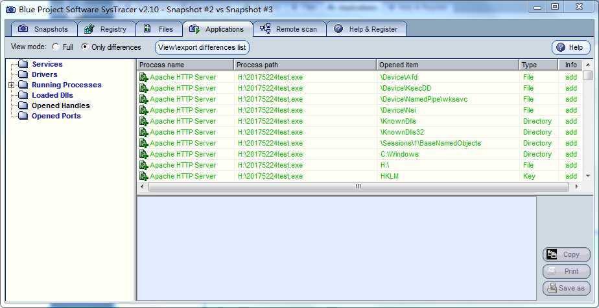Screen dimensions: 599x308
Task: Select Opened Handles in the tree
Action: point(61,105)
